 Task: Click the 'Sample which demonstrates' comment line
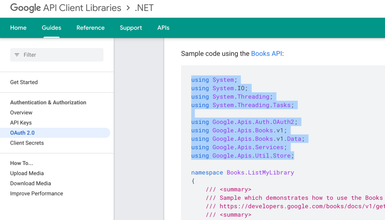coord(294,198)
